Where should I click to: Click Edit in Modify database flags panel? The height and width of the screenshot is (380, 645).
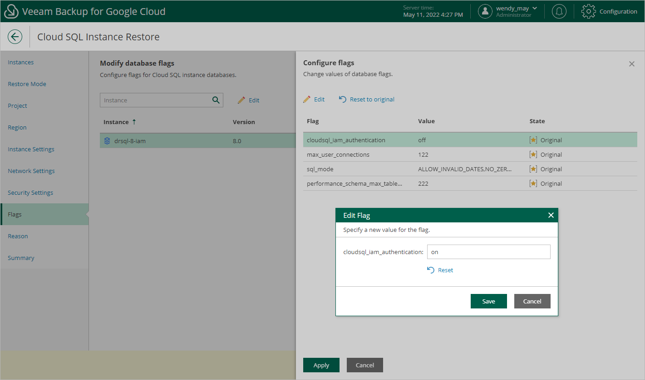click(249, 100)
